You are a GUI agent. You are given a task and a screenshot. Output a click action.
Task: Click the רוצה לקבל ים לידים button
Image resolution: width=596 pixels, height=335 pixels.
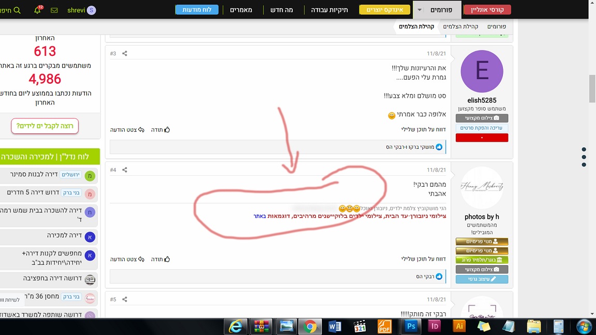[45, 126]
